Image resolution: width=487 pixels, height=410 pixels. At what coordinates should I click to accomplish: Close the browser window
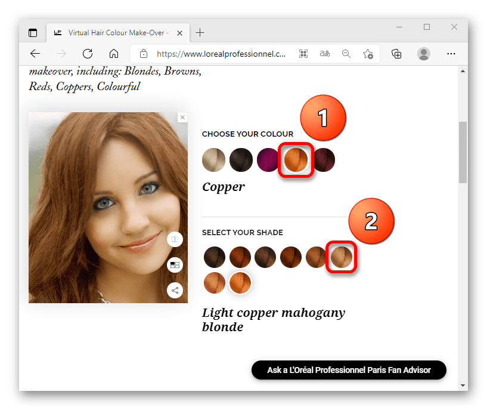[x=454, y=27]
